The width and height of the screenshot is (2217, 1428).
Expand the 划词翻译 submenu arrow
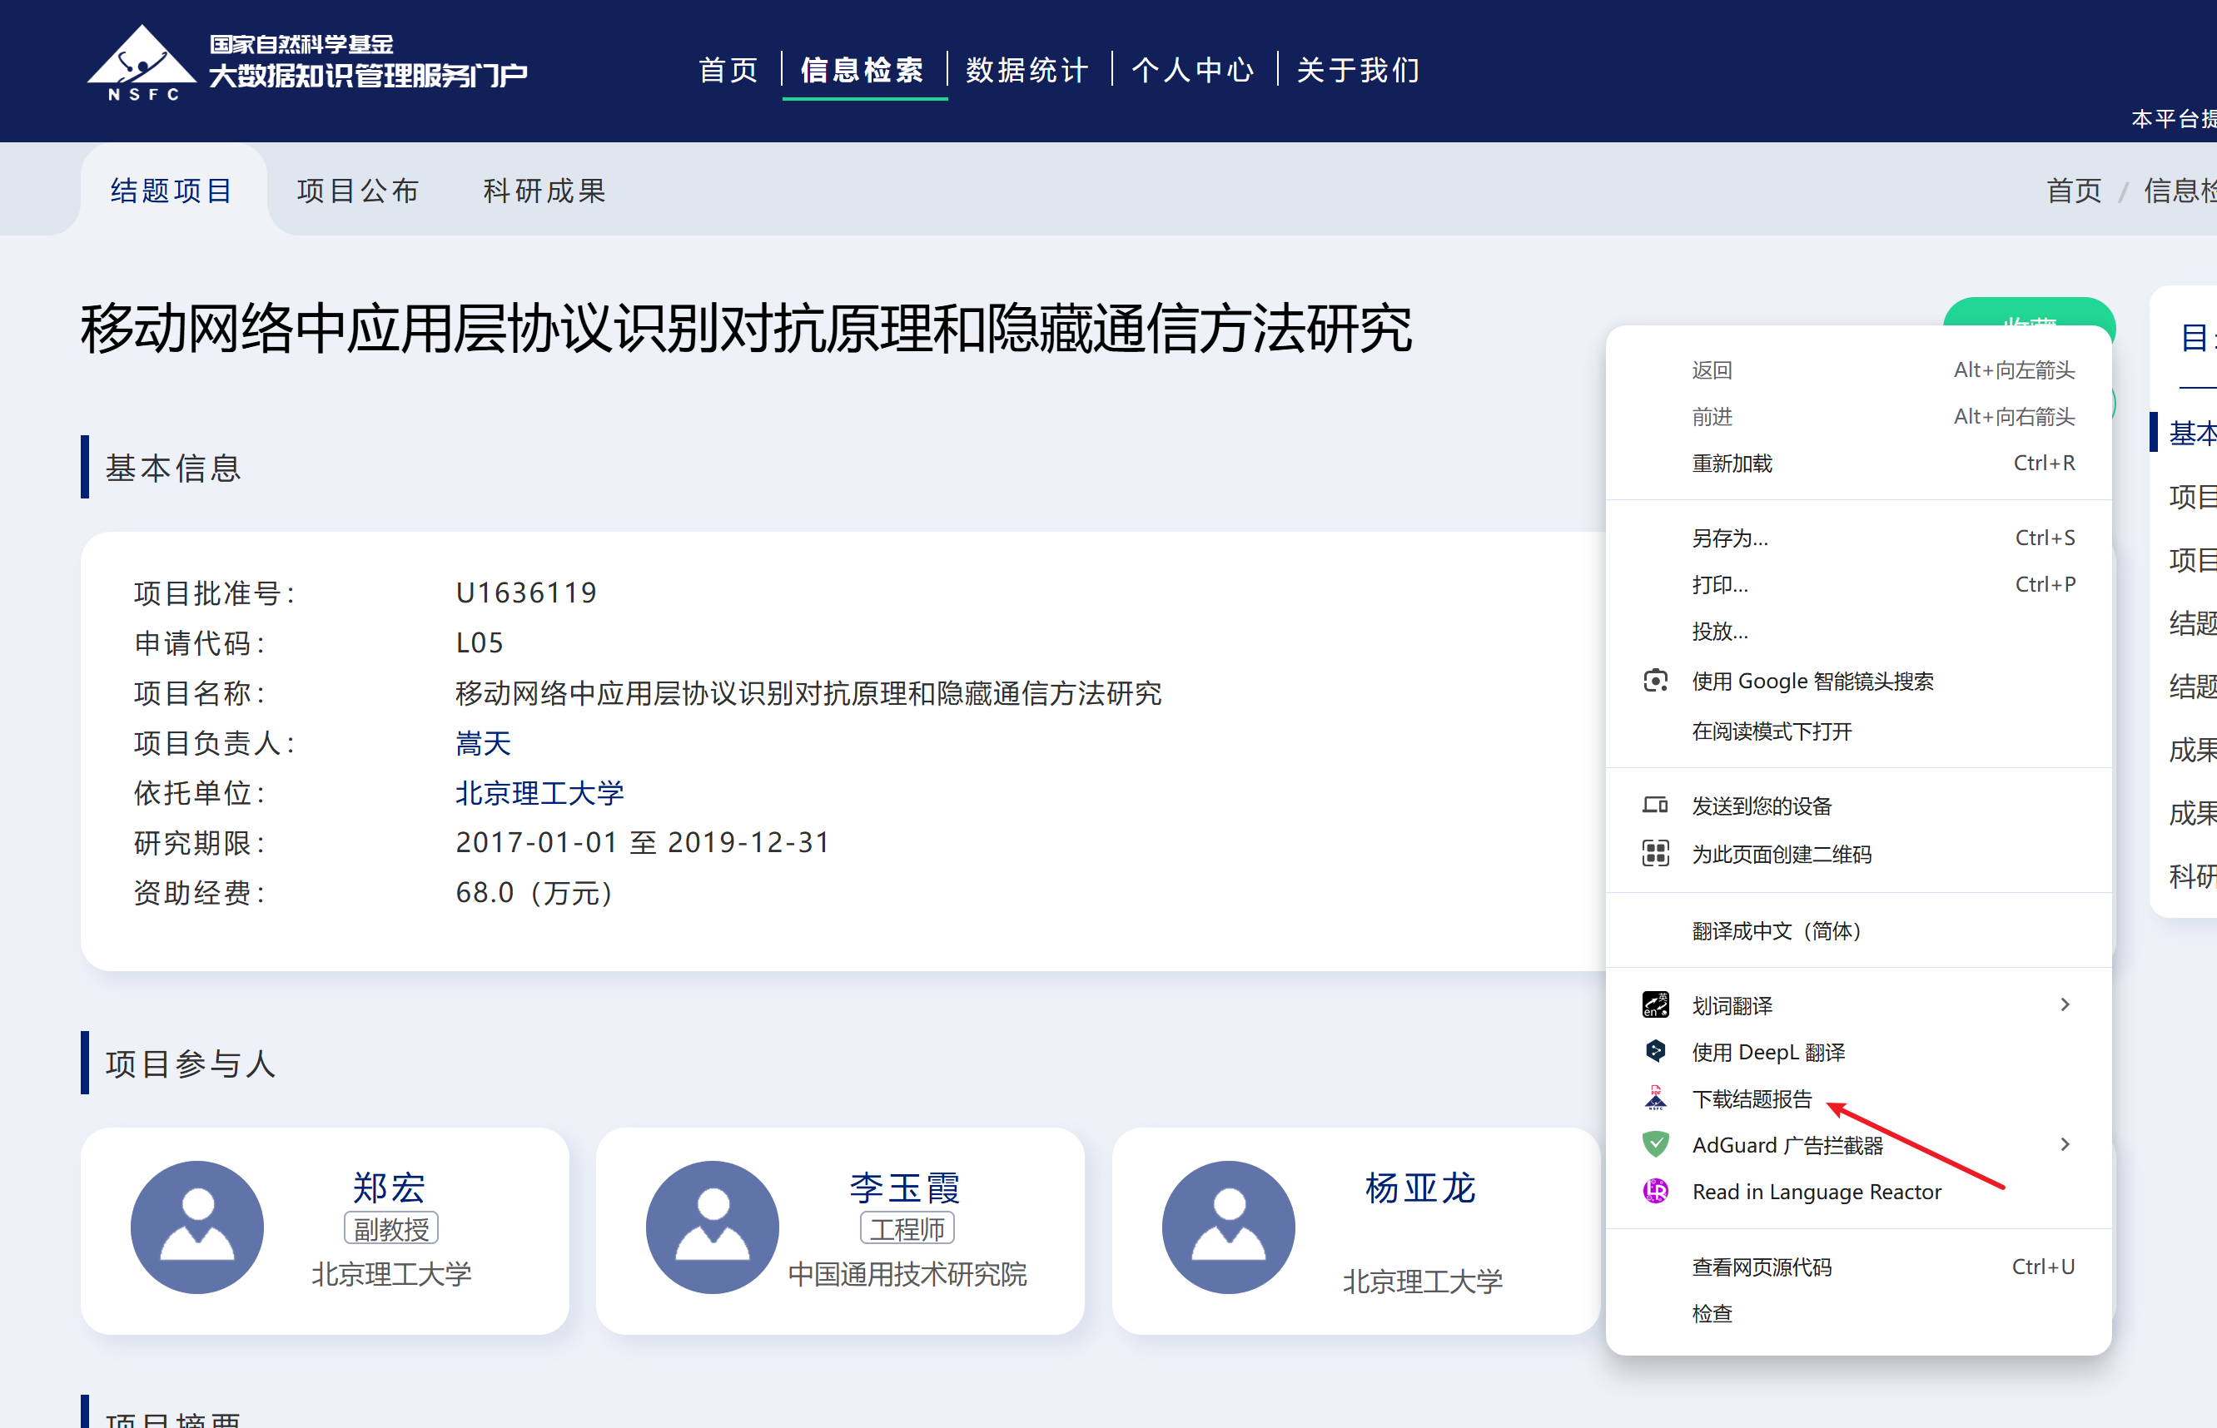pos(2065,1005)
